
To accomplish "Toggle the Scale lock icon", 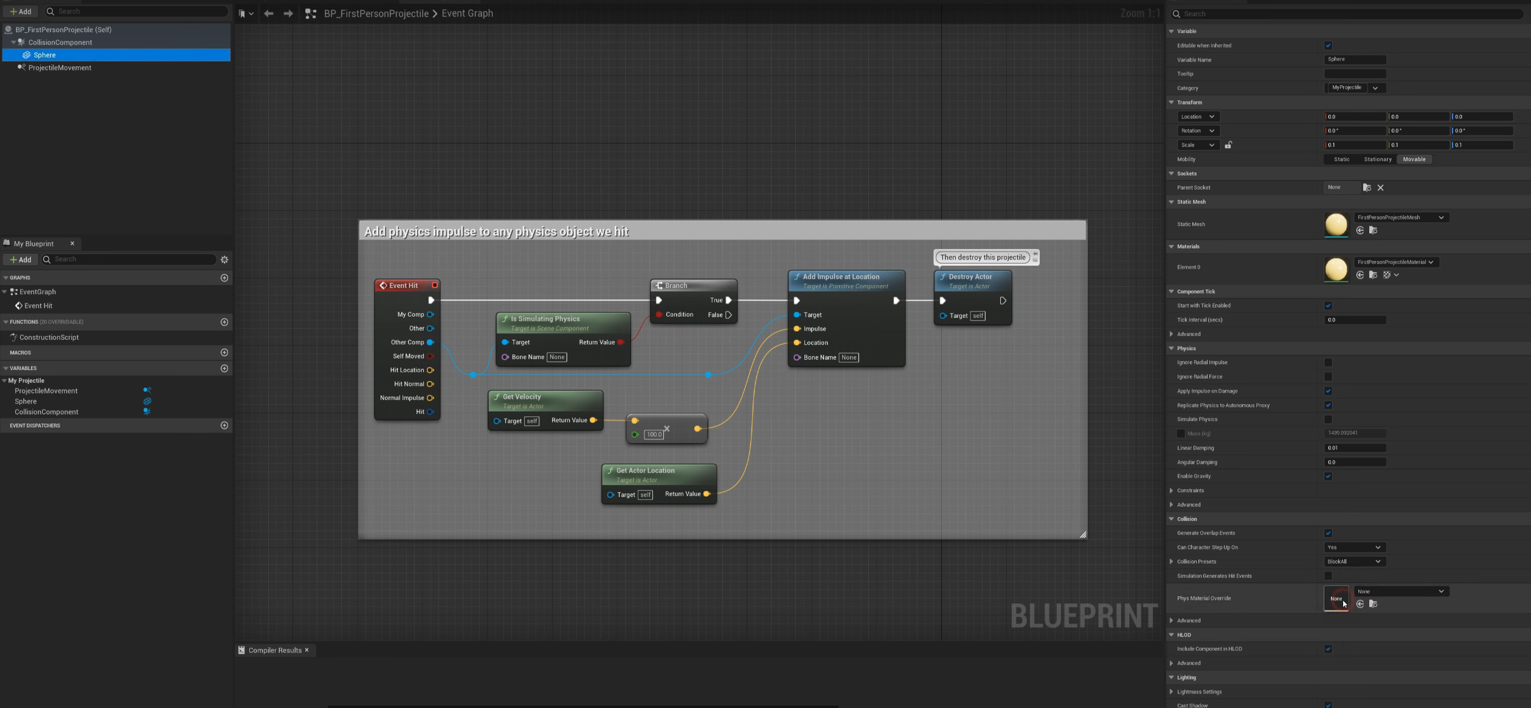I will pos(1228,145).
